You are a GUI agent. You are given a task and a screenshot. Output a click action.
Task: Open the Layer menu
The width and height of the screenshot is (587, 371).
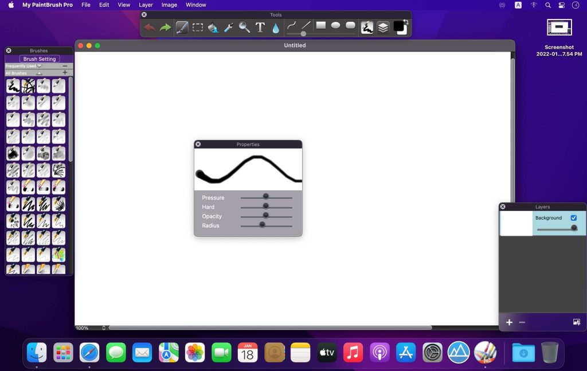pyautogui.click(x=146, y=5)
